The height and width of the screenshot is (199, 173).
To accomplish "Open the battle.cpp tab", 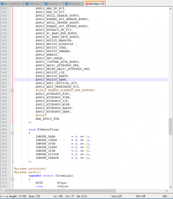I will (34, 4).
